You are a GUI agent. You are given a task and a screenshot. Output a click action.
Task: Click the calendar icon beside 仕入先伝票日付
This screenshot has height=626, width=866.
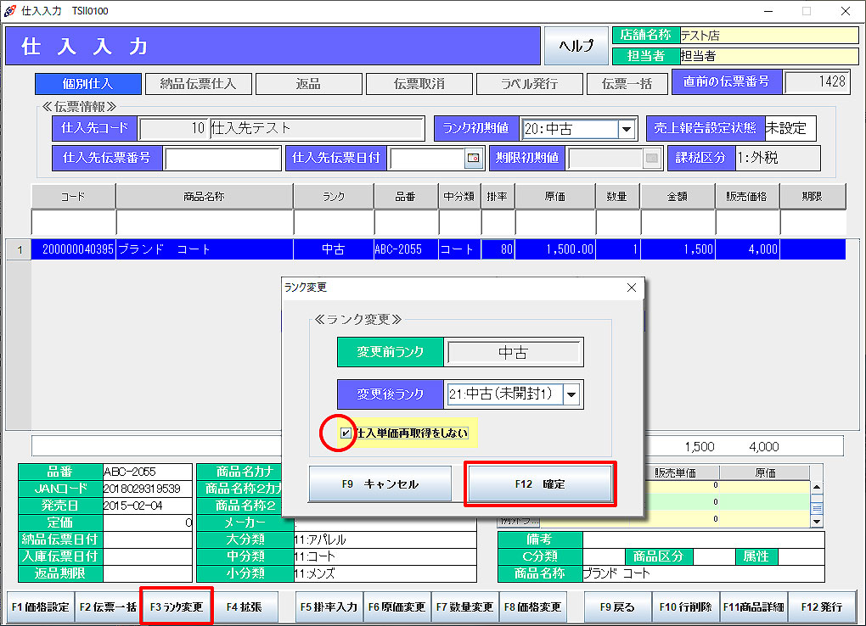coord(473,158)
